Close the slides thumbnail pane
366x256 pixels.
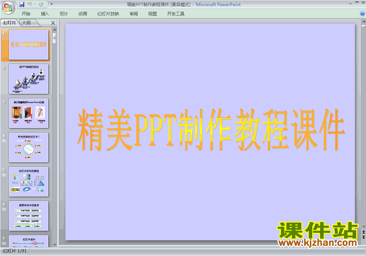point(53,22)
